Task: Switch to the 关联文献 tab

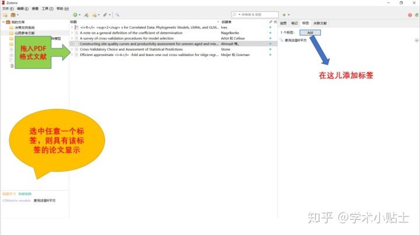Action: 320,23
